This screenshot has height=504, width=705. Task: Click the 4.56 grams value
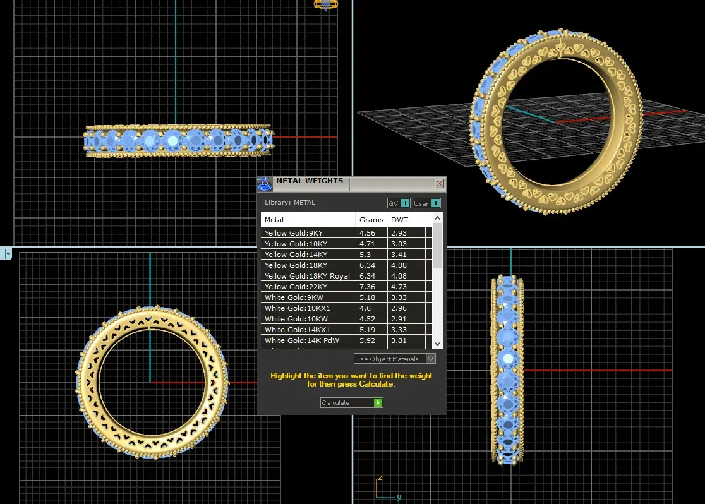click(367, 233)
